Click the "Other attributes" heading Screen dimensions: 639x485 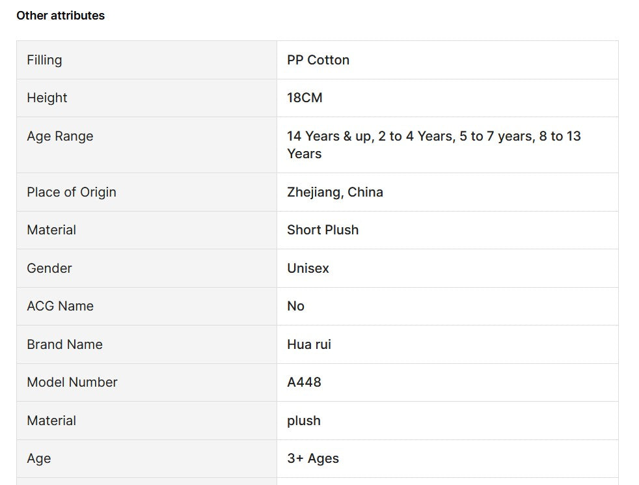coord(61,16)
